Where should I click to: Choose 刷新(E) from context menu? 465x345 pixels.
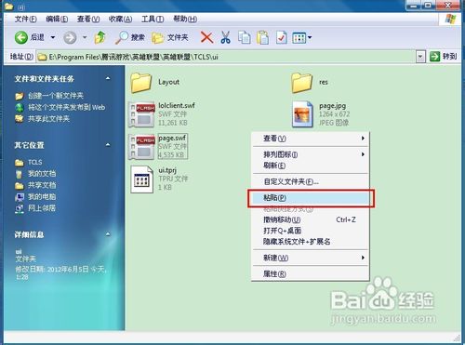[x=310, y=166]
